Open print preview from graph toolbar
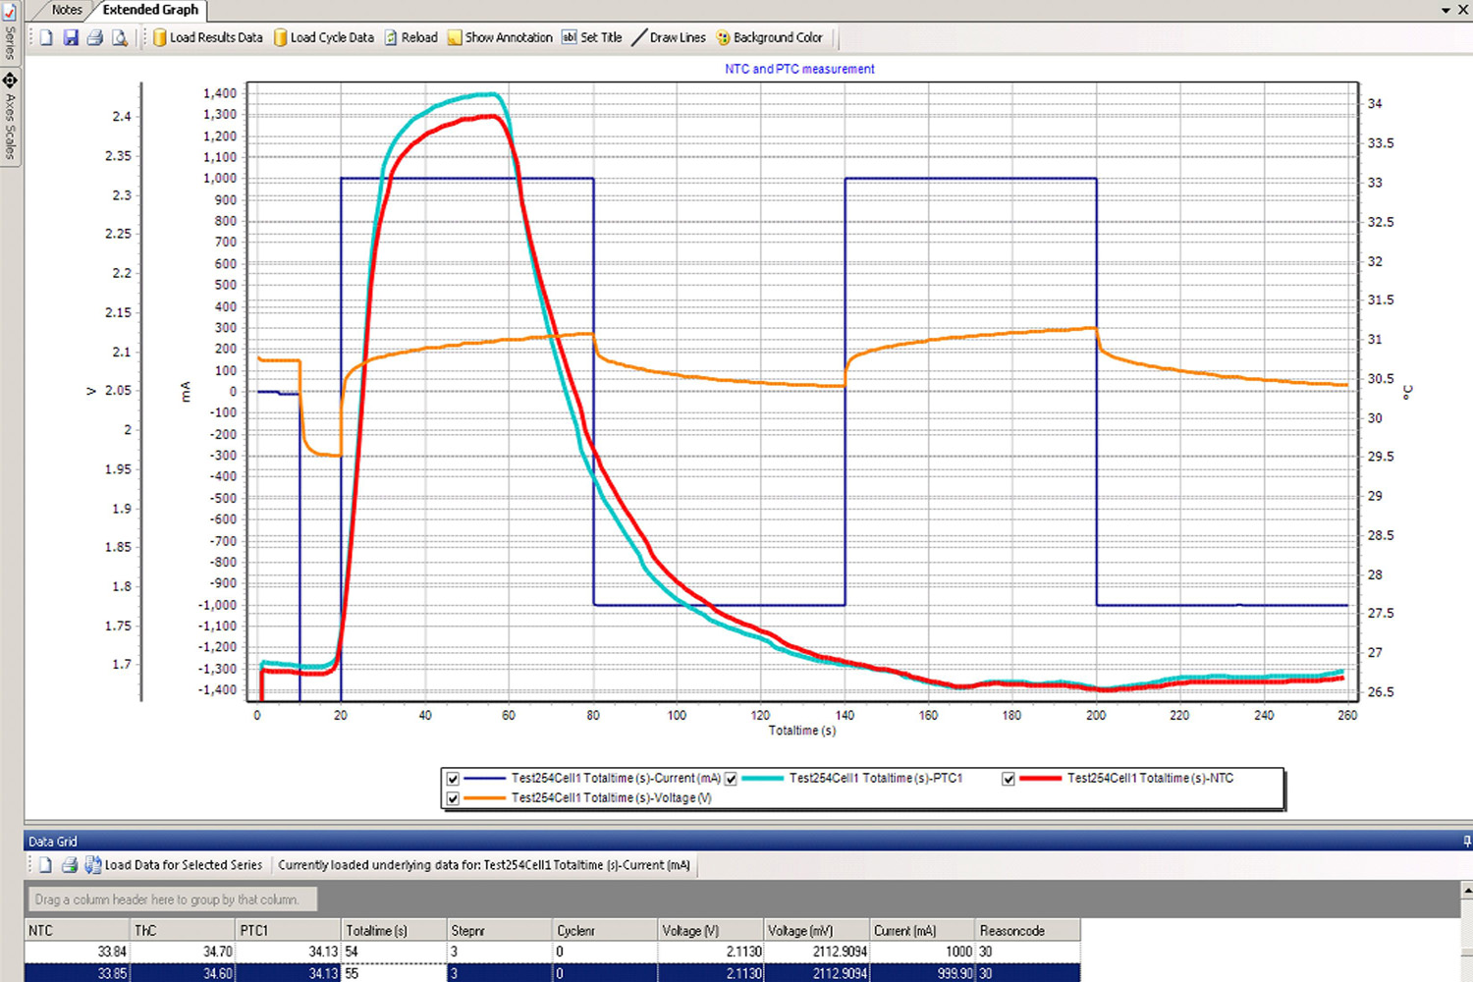The image size is (1473, 982). point(120,37)
